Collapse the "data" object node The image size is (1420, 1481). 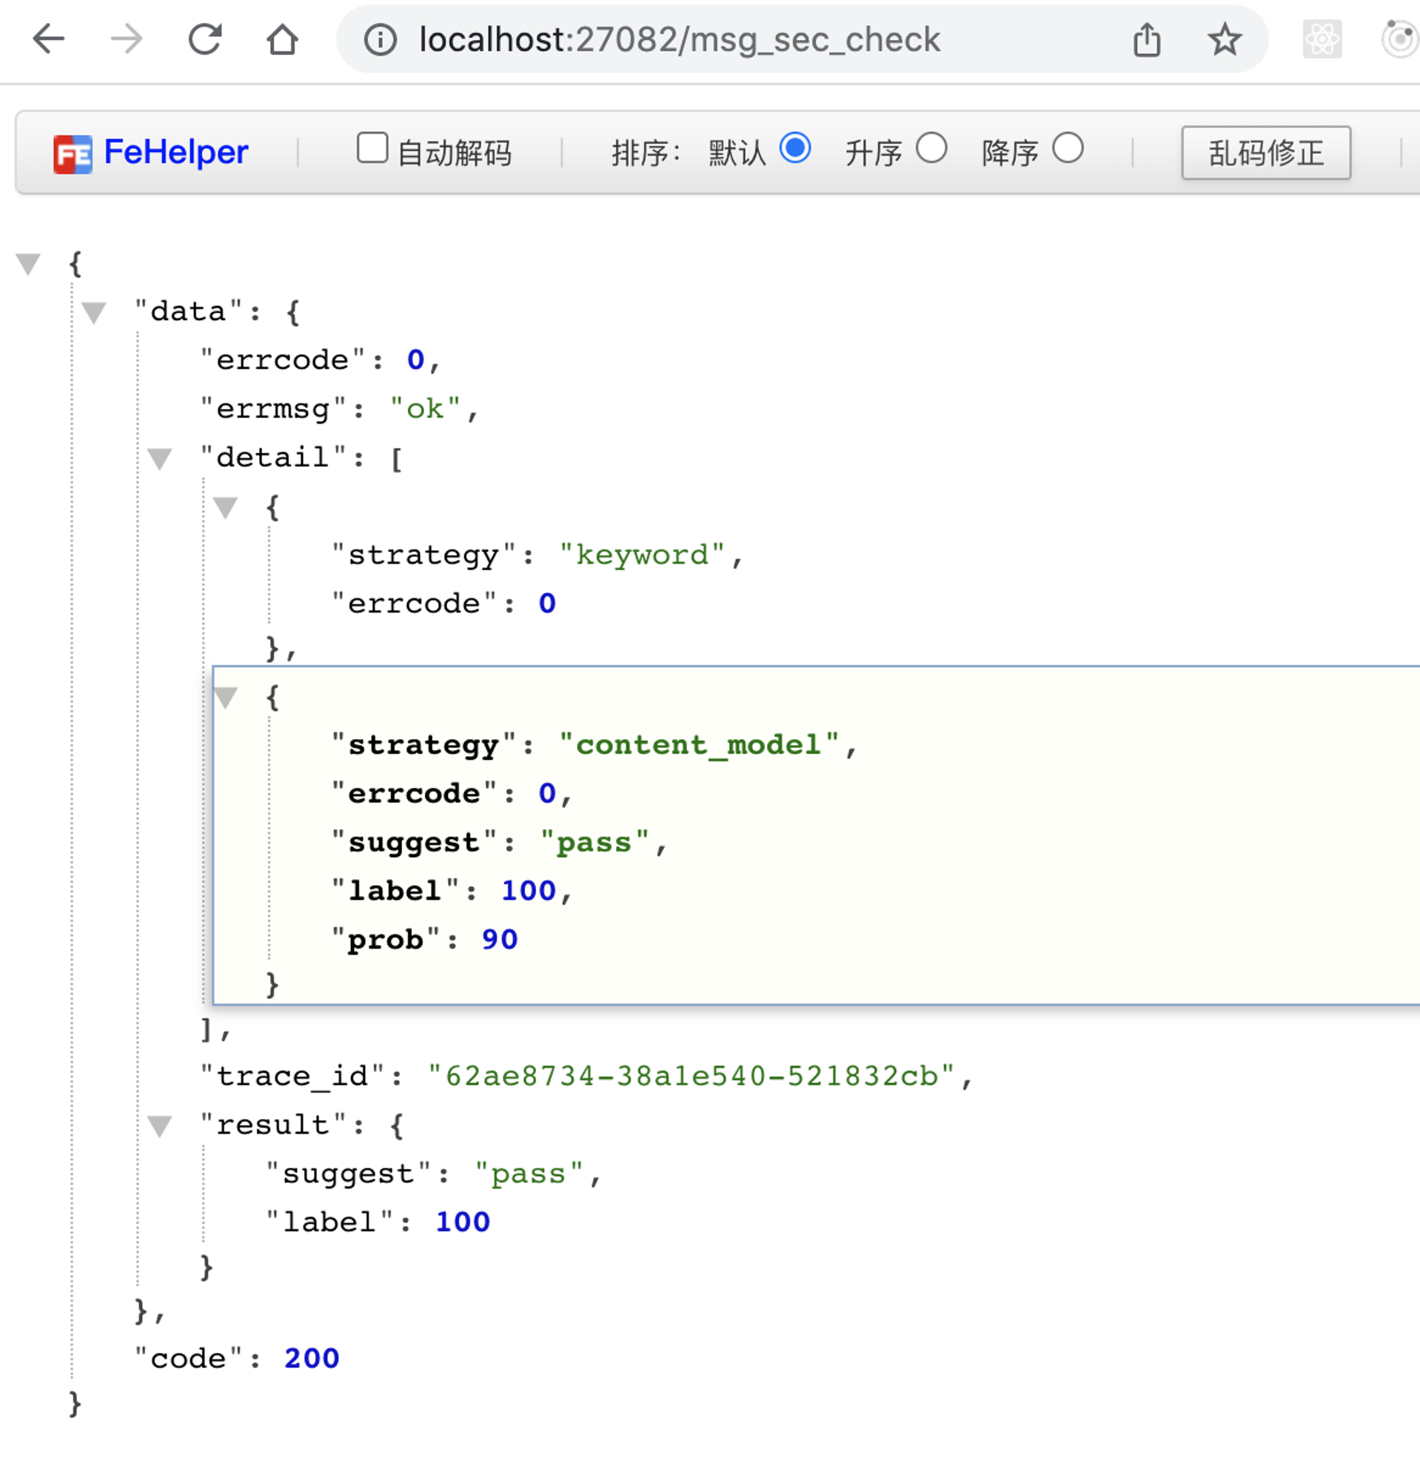(95, 312)
